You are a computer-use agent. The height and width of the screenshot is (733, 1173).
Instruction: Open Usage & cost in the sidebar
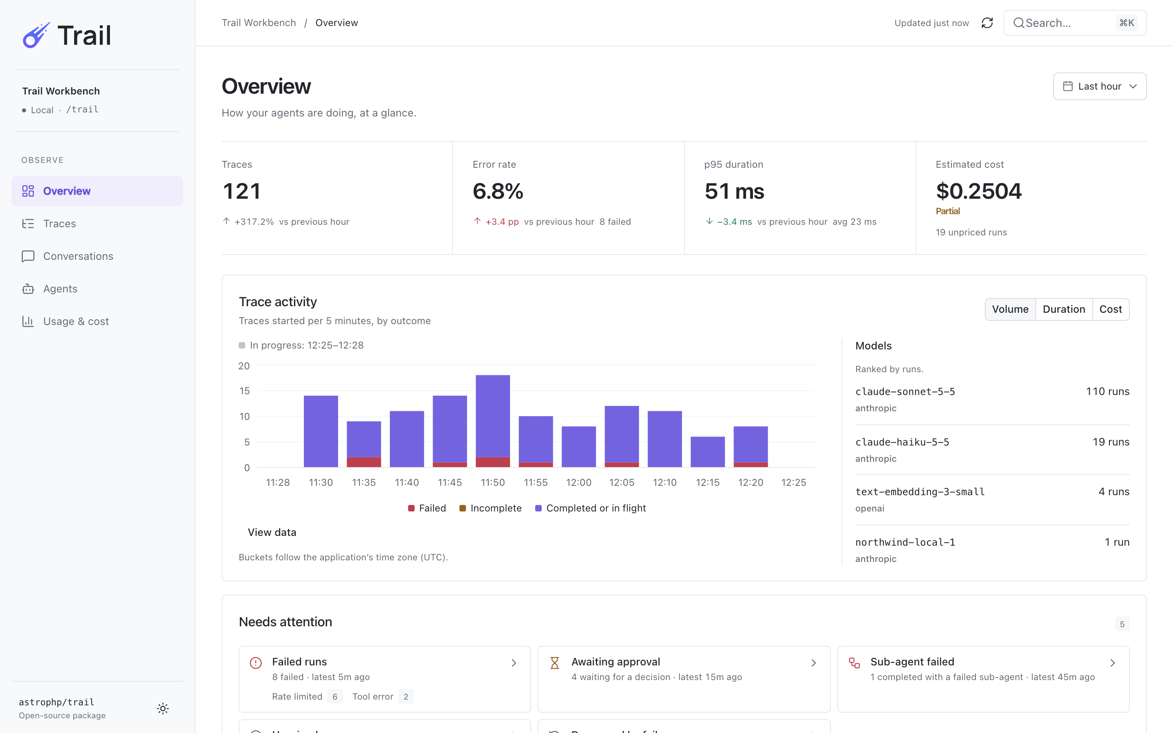click(97, 321)
